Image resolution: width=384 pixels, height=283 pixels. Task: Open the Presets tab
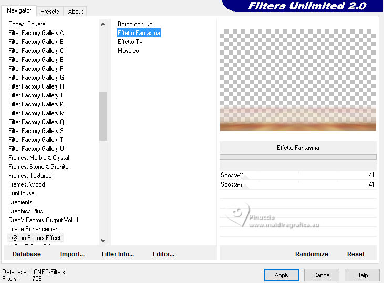50,12
